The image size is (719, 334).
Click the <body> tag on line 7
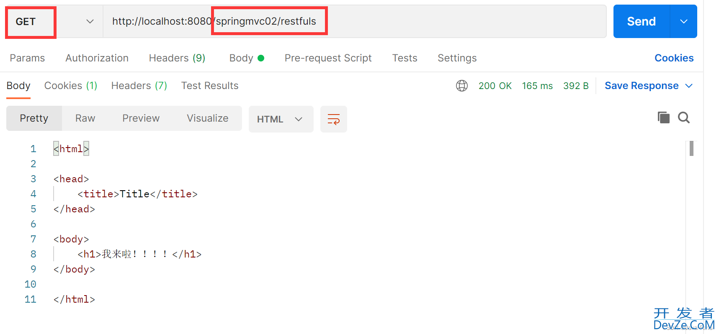point(71,239)
